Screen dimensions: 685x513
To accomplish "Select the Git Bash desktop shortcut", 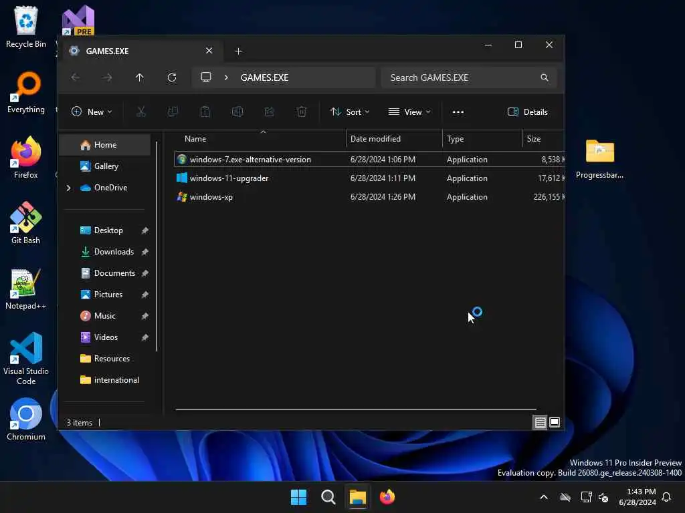I will 26,223.
